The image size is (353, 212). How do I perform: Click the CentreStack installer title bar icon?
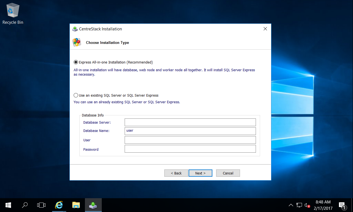[75, 29]
